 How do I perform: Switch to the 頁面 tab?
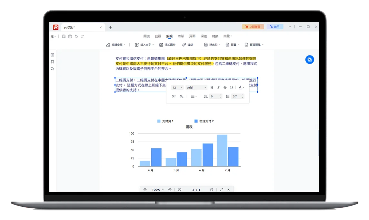[192, 36]
